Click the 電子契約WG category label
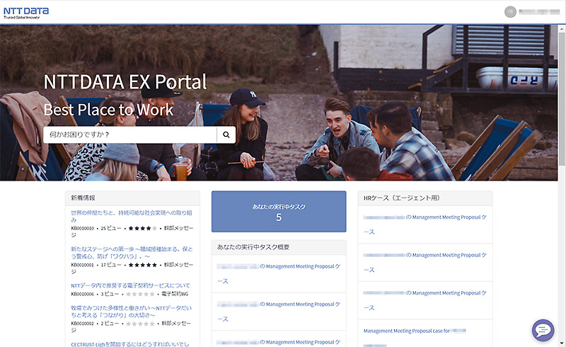Screen dimensions: 566x347 [x=175, y=294]
